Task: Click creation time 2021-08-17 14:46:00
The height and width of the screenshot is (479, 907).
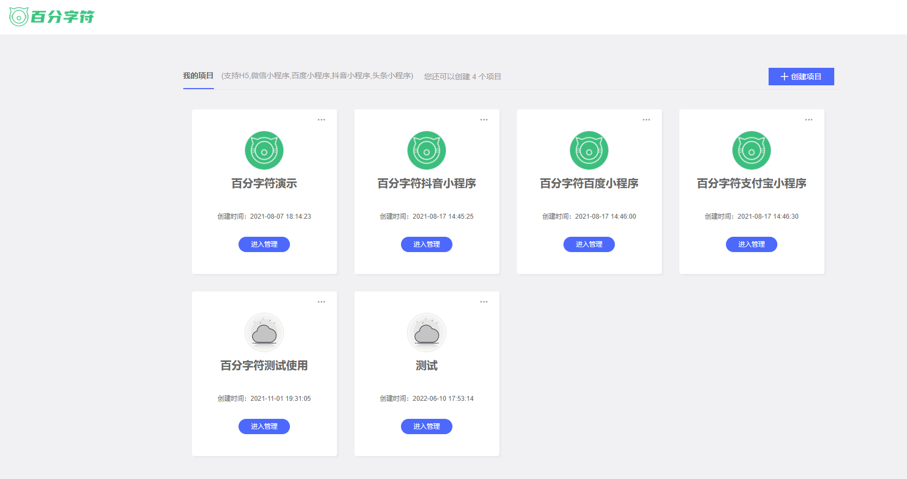Action: point(606,217)
